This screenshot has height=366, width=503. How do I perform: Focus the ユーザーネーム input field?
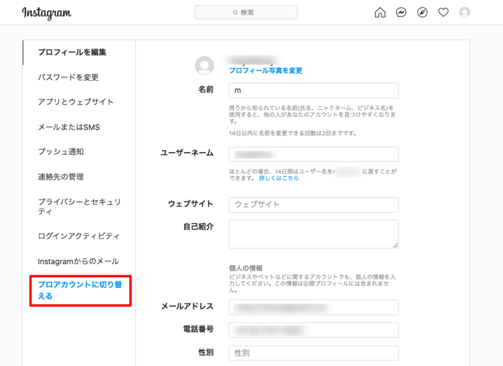point(314,154)
